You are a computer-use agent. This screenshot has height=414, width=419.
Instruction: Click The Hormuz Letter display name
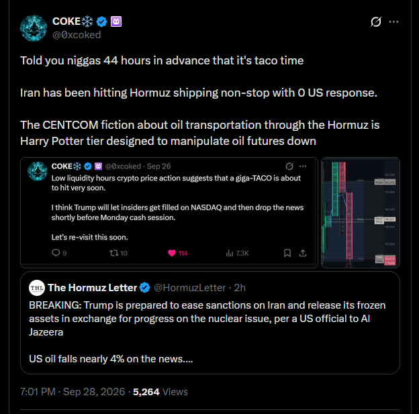coord(93,288)
